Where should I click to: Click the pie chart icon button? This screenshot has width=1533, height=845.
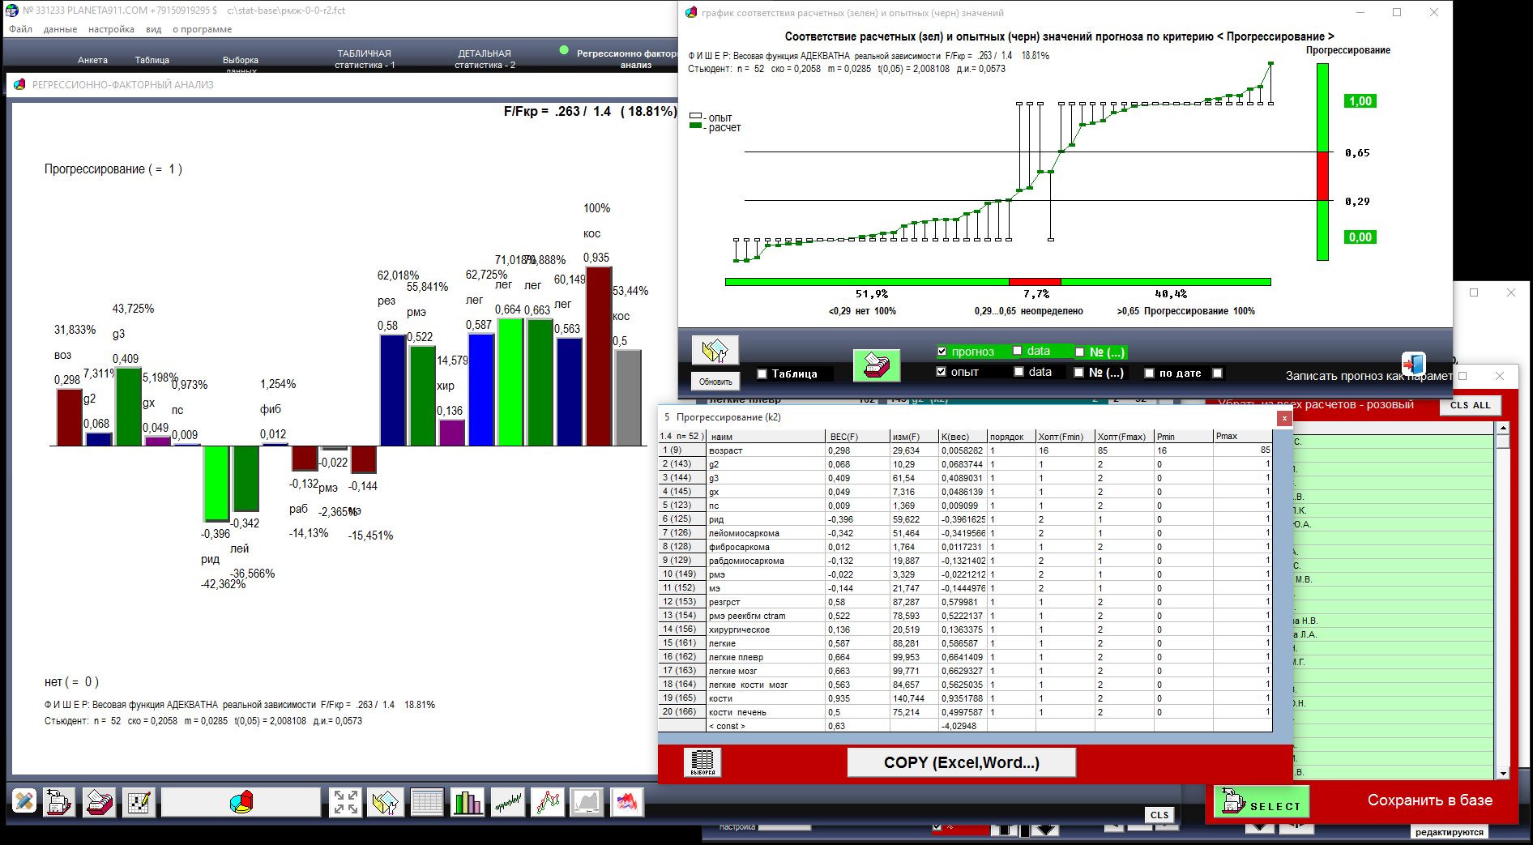click(x=241, y=802)
